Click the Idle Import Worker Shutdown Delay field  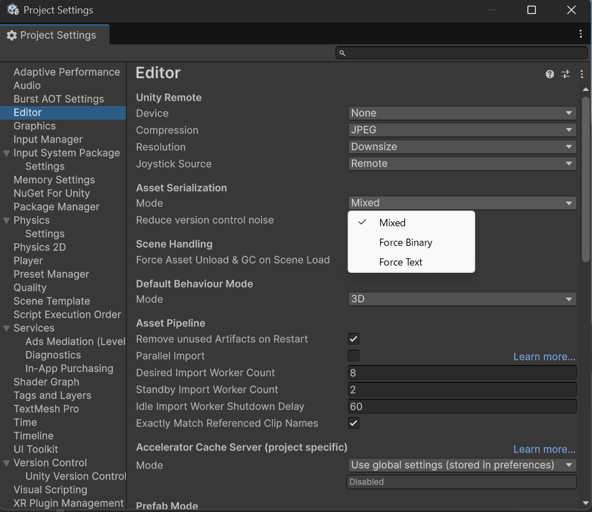pos(462,406)
